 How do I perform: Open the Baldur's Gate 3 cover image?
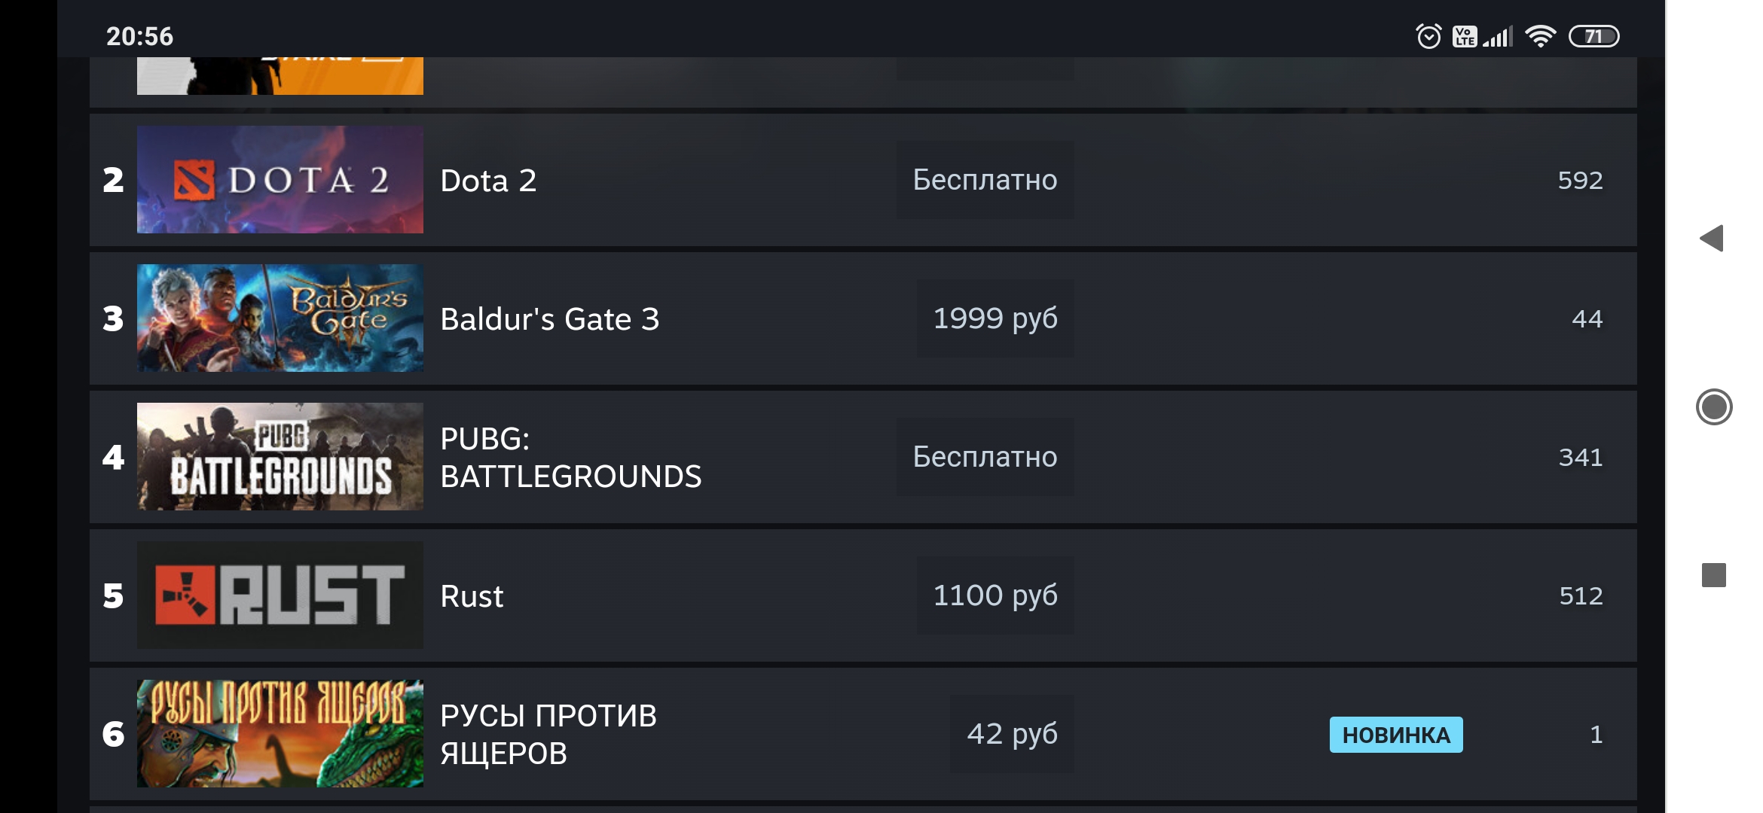pyautogui.click(x=280, y=318)
